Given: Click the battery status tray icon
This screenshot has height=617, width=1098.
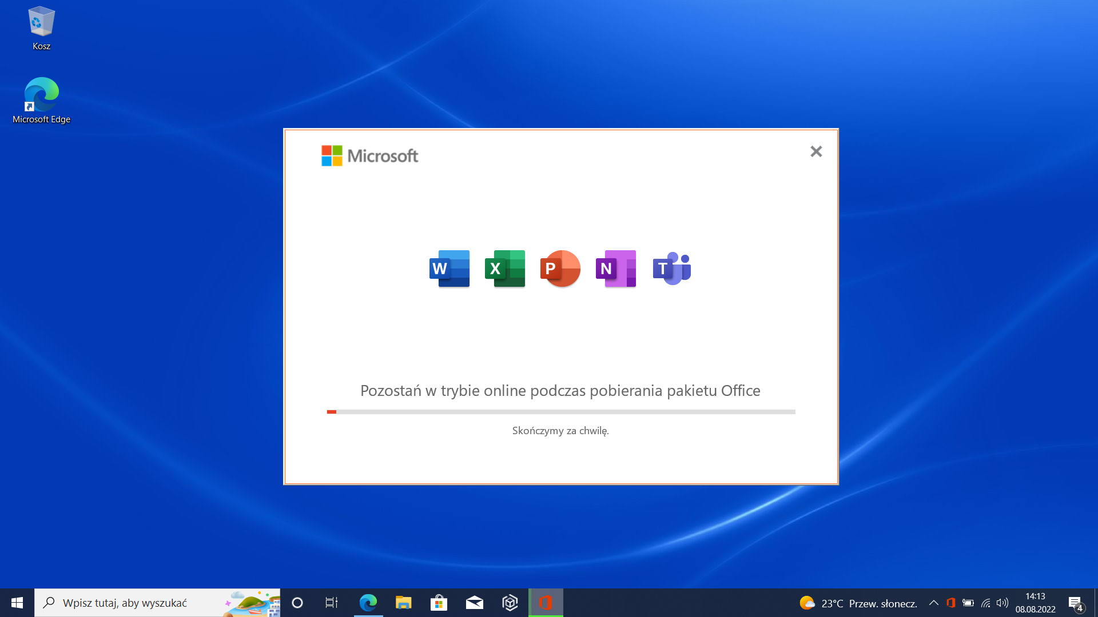Looking at the screenshot, I should 968,603.
